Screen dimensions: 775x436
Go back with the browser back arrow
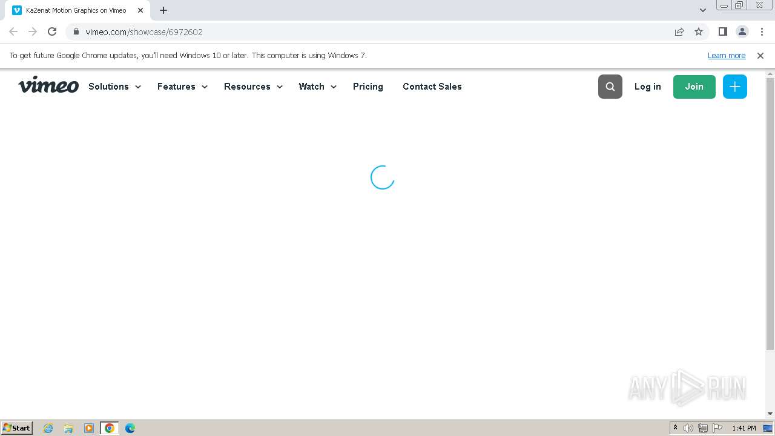pyautogui.click(x=13, y=31)
